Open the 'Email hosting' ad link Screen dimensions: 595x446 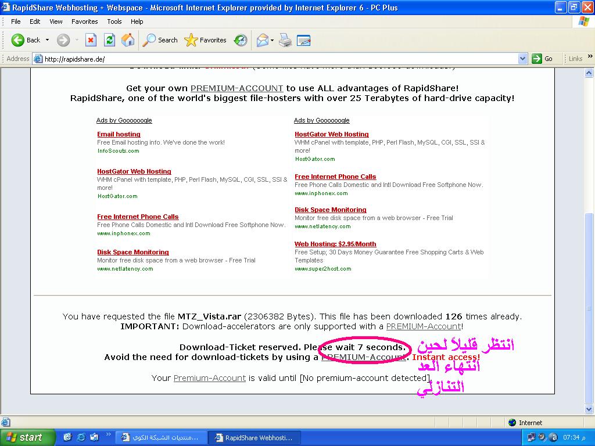point(119,134)
